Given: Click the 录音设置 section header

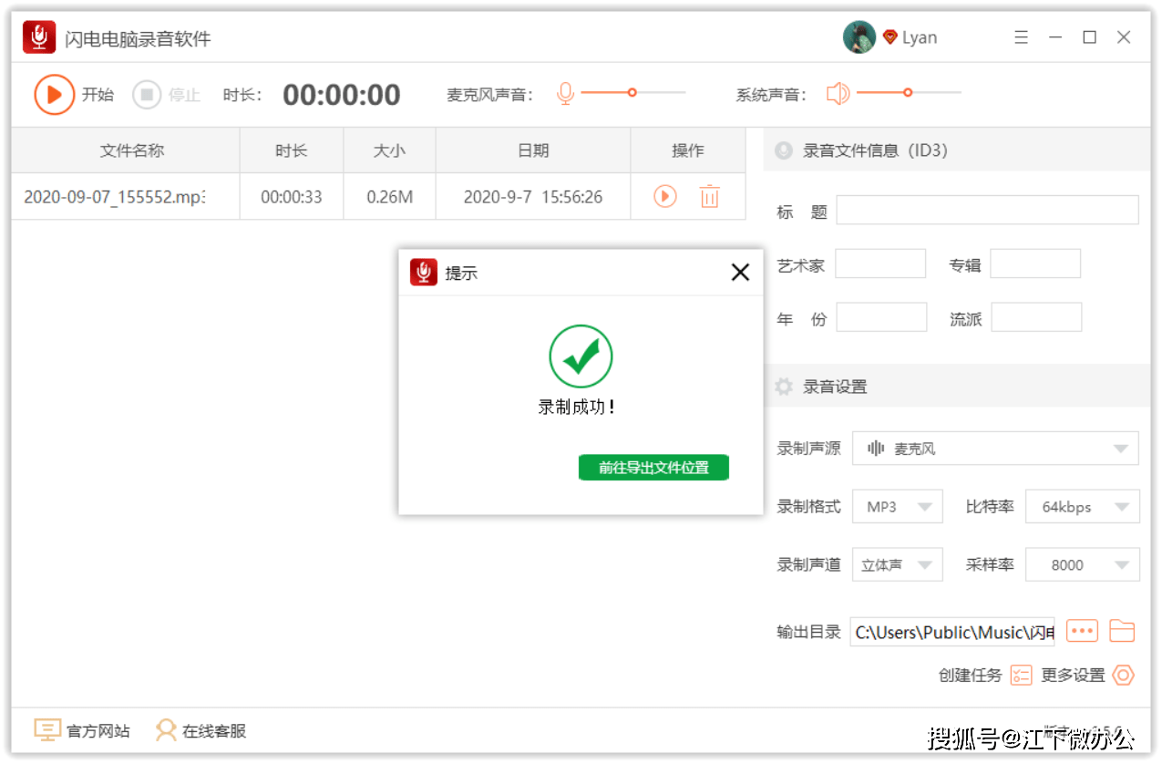Looking at the screenshot, I should click(x=957, y=387).
